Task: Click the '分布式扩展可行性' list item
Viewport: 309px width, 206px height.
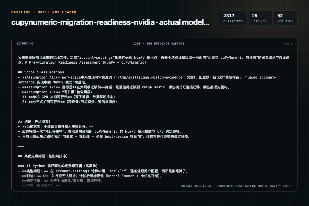Action: tap(70, 102)
